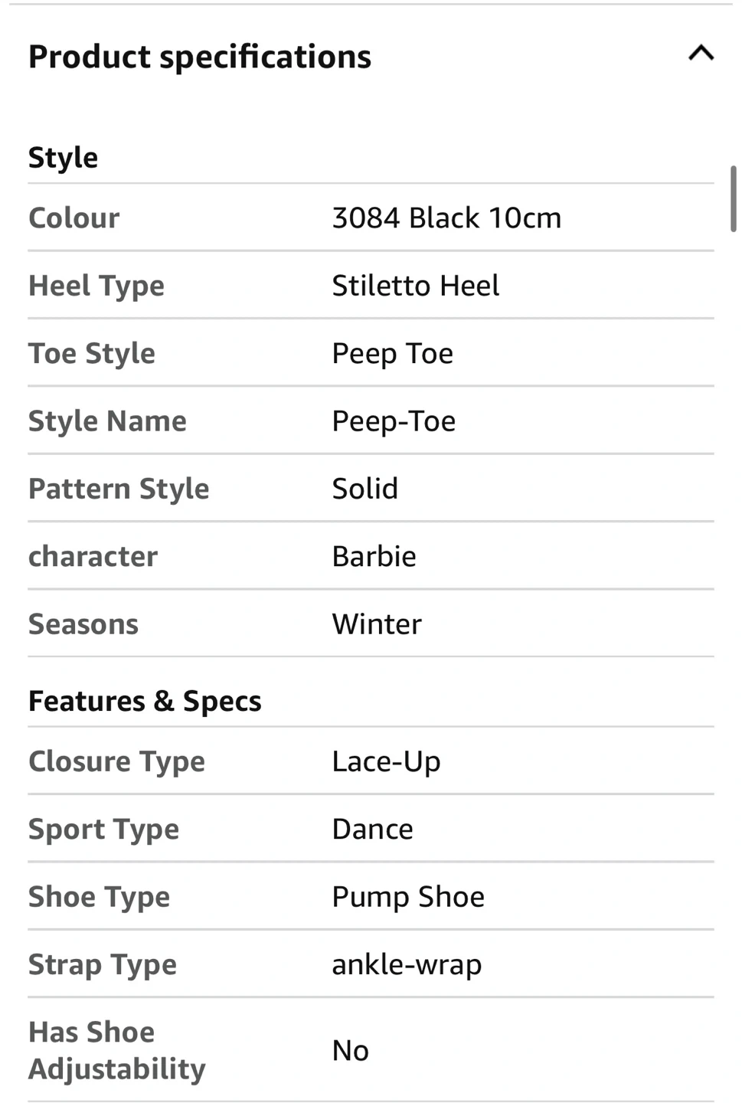Screen dimensions: 742x1103
Task: Click the Toe Style label
Action: pyautogui.click(x=92, y=353)
